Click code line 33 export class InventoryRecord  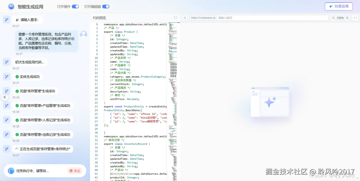pos(127,144)
